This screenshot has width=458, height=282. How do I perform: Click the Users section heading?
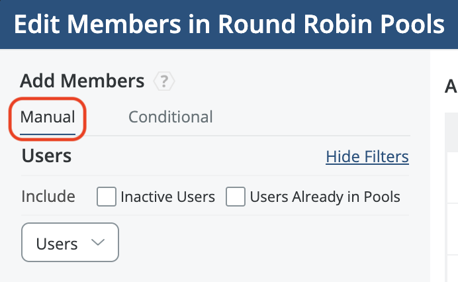[x=46, y=156]
